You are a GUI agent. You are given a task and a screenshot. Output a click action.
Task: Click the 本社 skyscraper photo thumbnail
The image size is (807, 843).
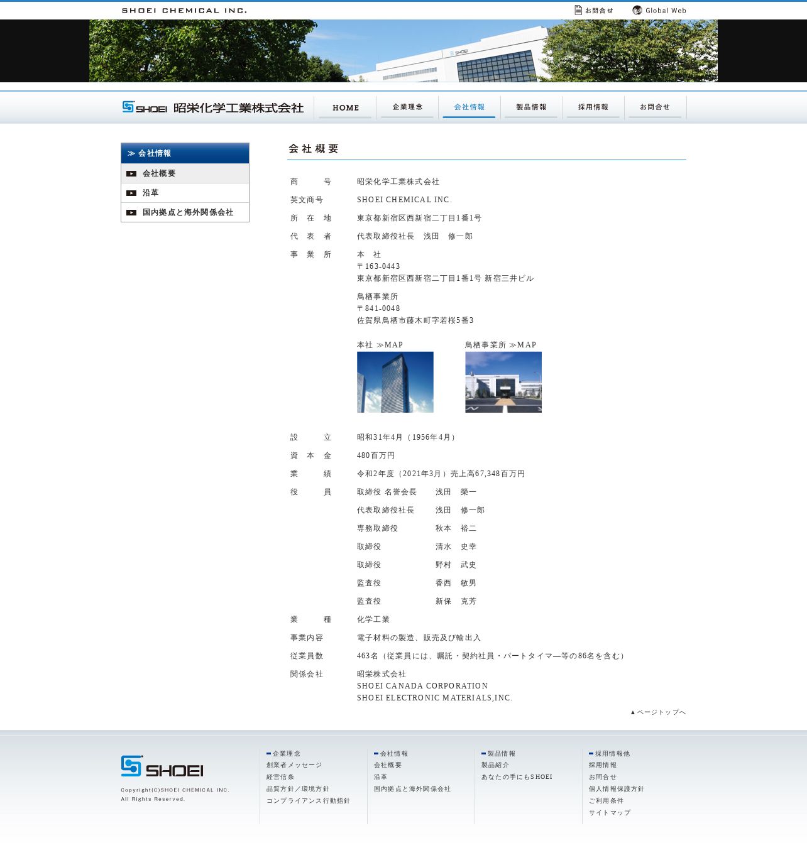coord(395,382)
